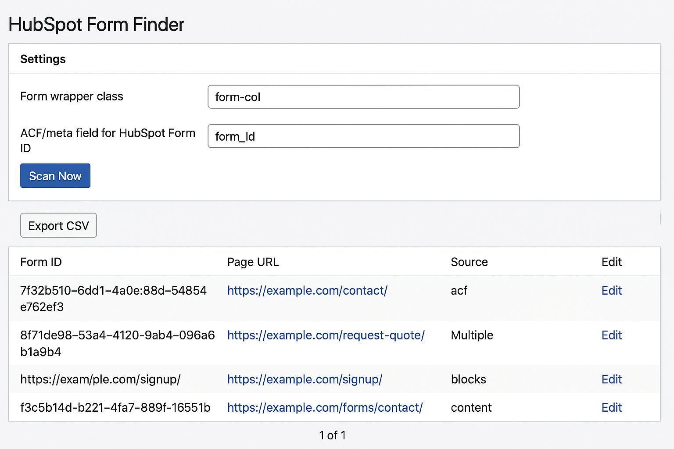Select the Source column header
This screenshot has width=674, height=449.
coord(469,262)
